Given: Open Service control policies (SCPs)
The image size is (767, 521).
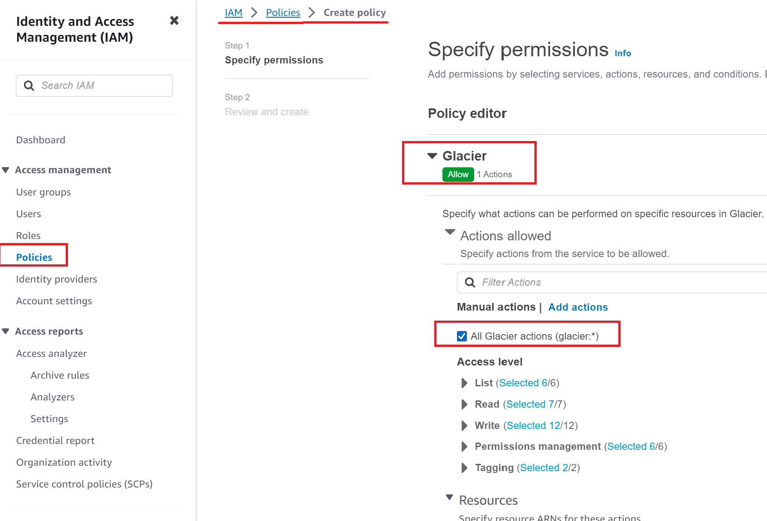Looking at the screenshot, I should tap(84, 484).
